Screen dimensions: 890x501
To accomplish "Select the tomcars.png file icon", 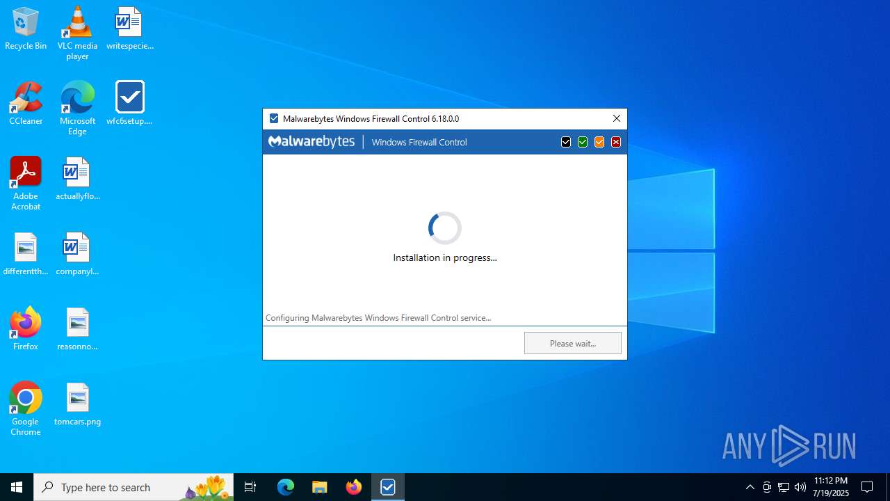I will point(77,404).
